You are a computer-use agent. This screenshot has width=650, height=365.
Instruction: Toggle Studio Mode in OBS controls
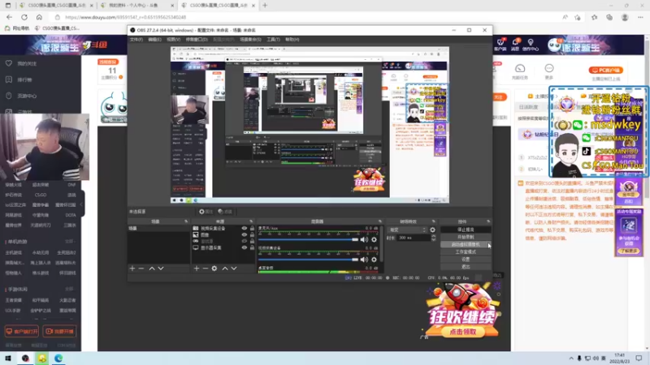pos(466,252)
